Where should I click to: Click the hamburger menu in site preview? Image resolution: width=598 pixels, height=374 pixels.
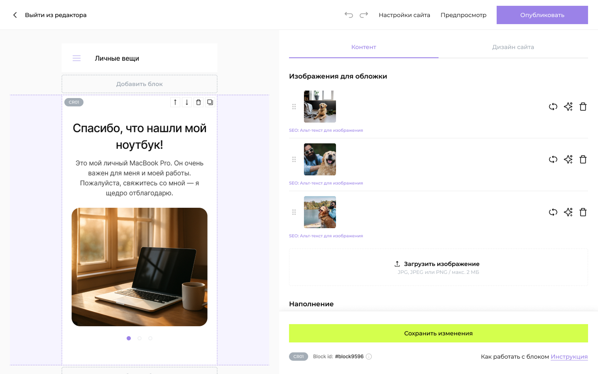[77, 59]
